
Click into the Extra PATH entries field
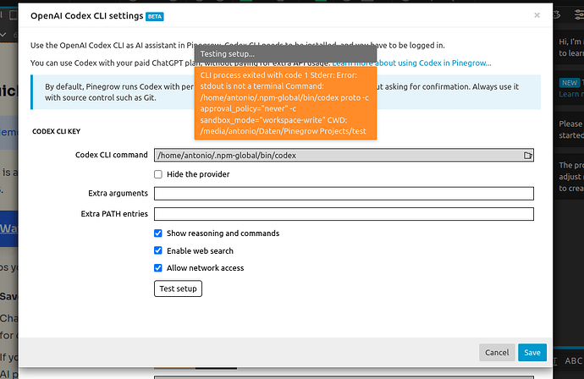344,214
